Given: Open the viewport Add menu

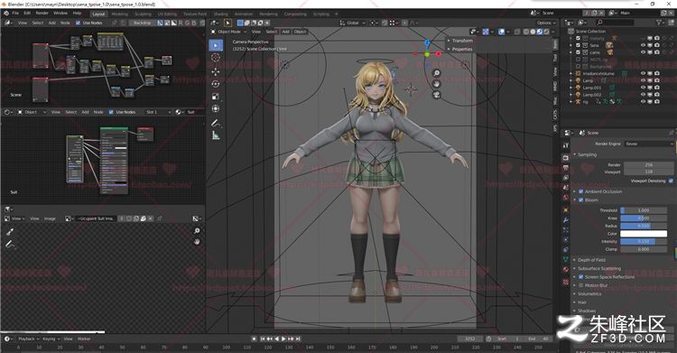Looking at the screenshot, I should (285, 32).
